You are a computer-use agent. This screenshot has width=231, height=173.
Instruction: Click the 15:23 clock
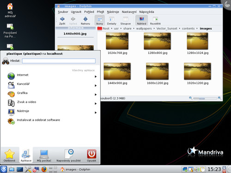click(214, 169)
